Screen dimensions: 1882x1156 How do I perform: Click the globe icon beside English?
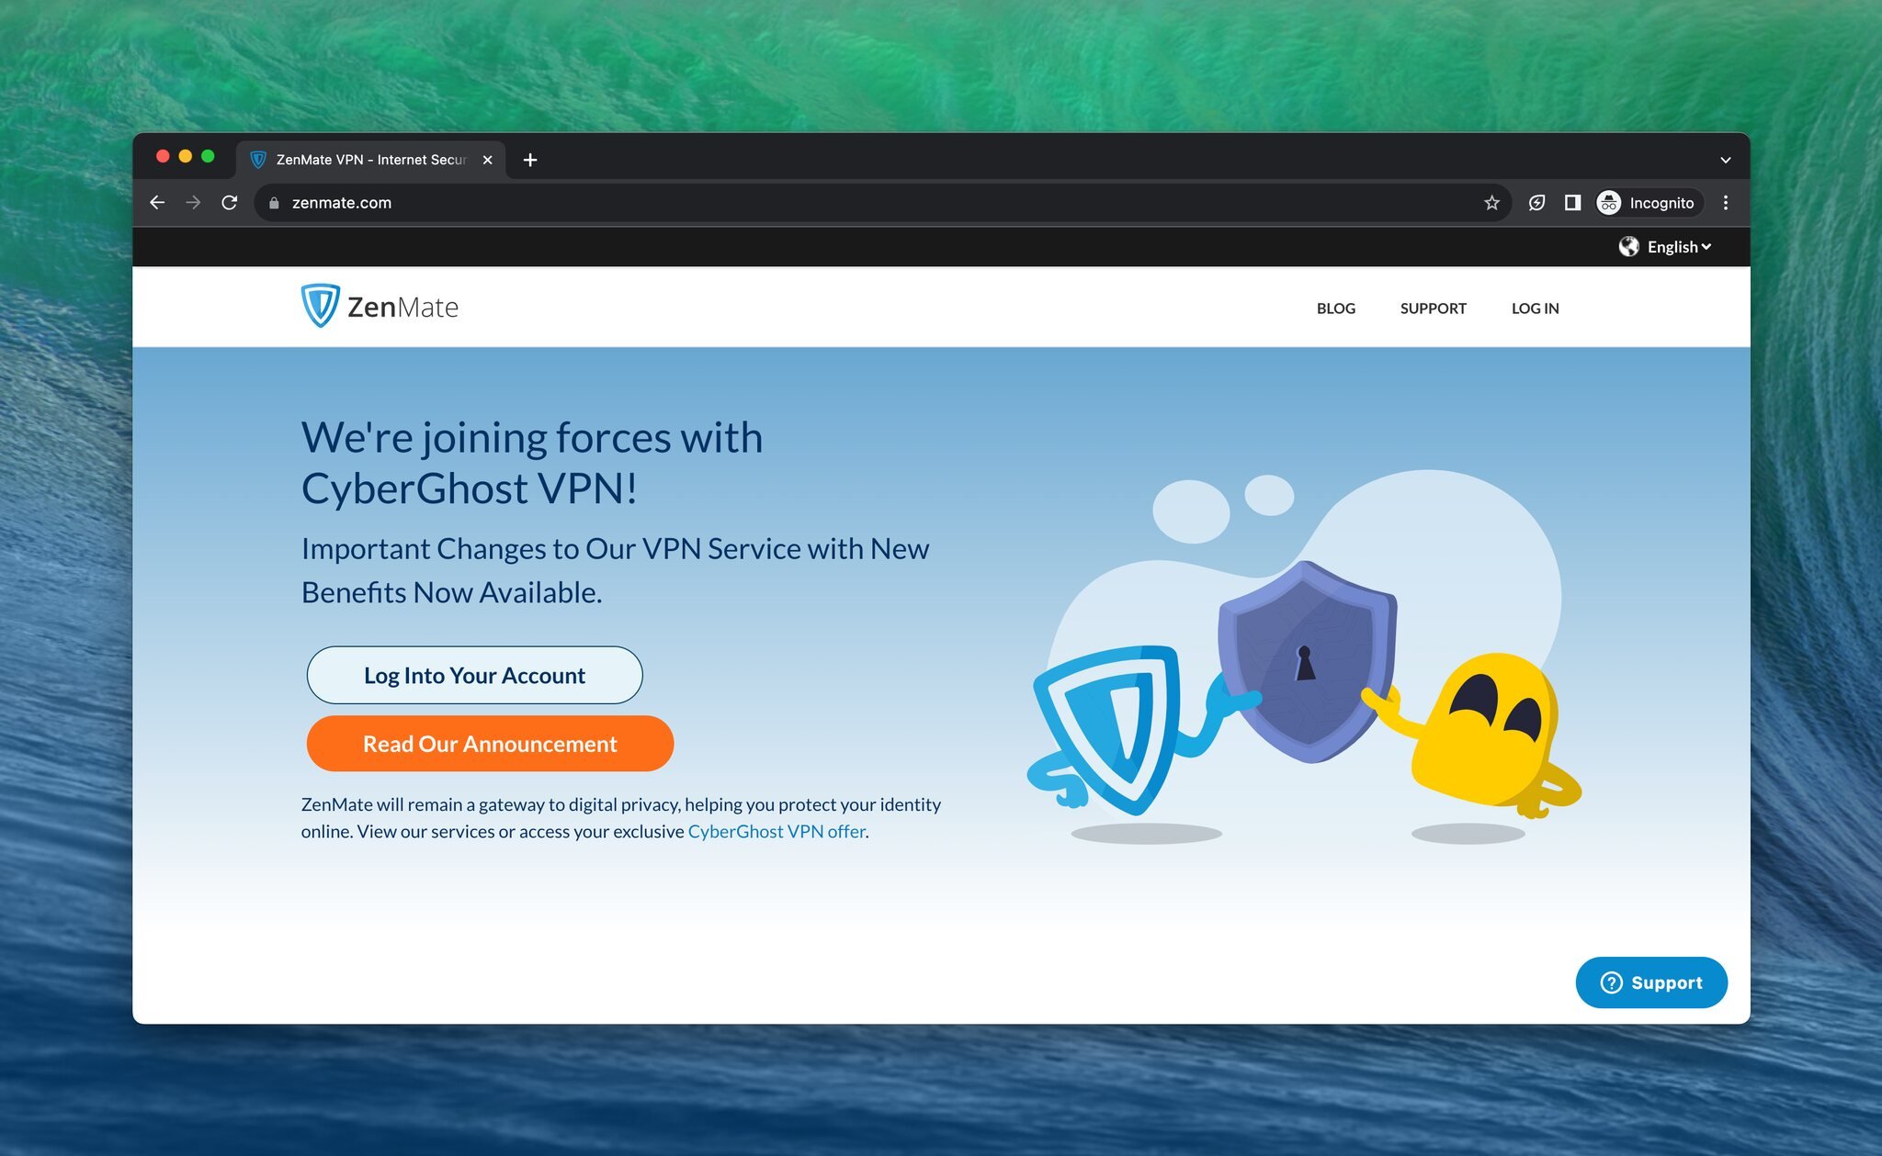click(x=1629, y=247)
